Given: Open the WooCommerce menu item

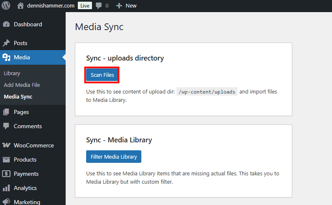Looking at the screenshot, I should pos(34,145).
